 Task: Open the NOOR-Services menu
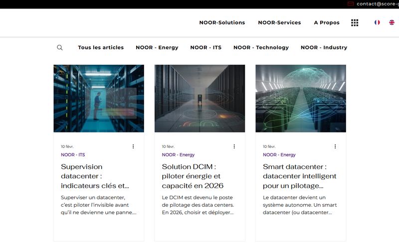tap(279, 22)
